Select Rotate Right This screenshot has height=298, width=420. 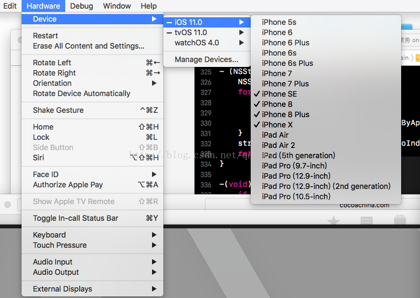(92, 73)
